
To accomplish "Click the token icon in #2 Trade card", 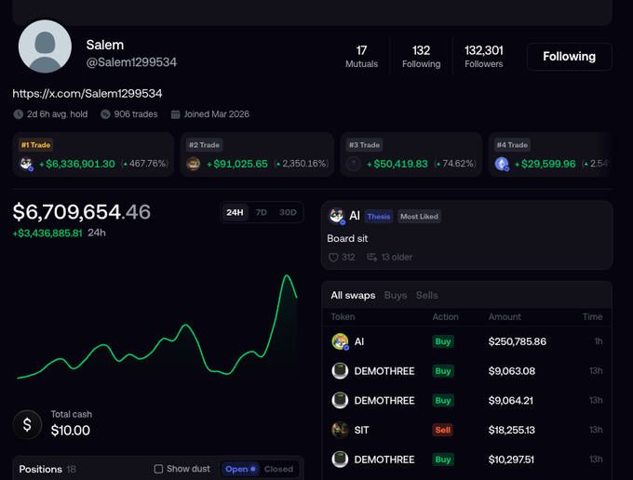I will [194, 164].
